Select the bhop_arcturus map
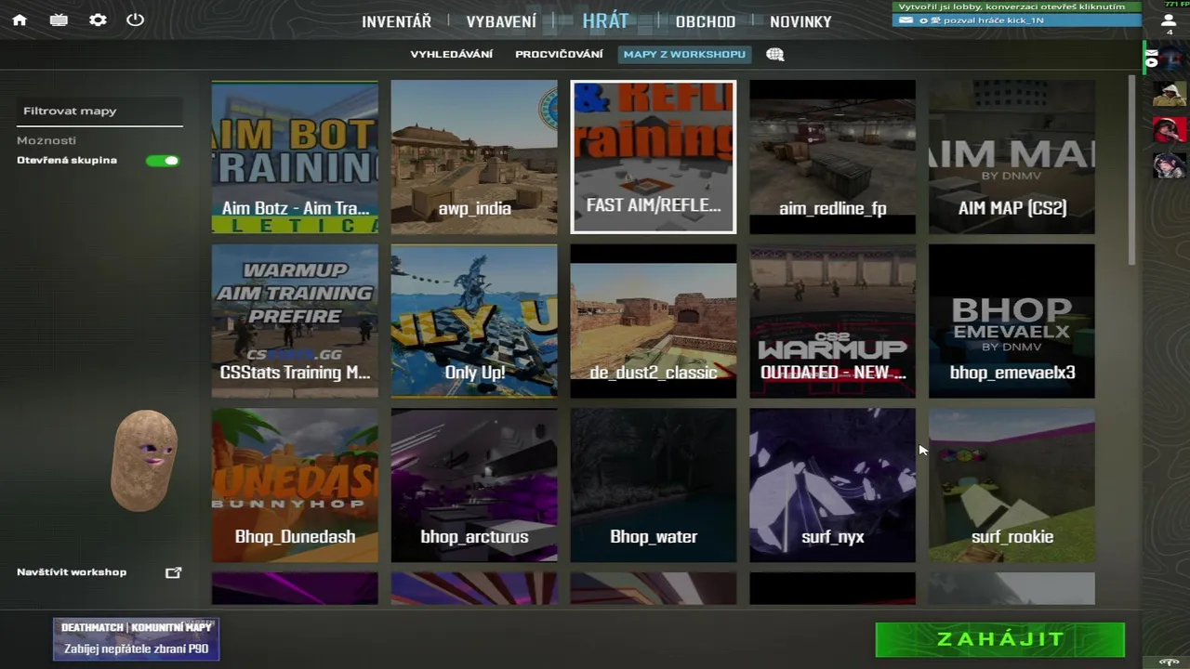Screen dimensions: 1190x669 click(x=474, y=486)
